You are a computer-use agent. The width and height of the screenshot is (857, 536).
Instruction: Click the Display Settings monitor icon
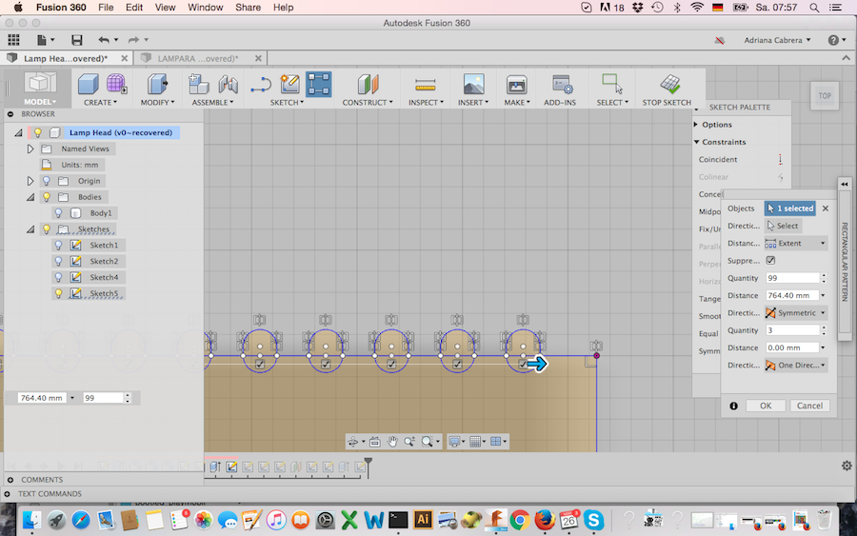point(453,442)
